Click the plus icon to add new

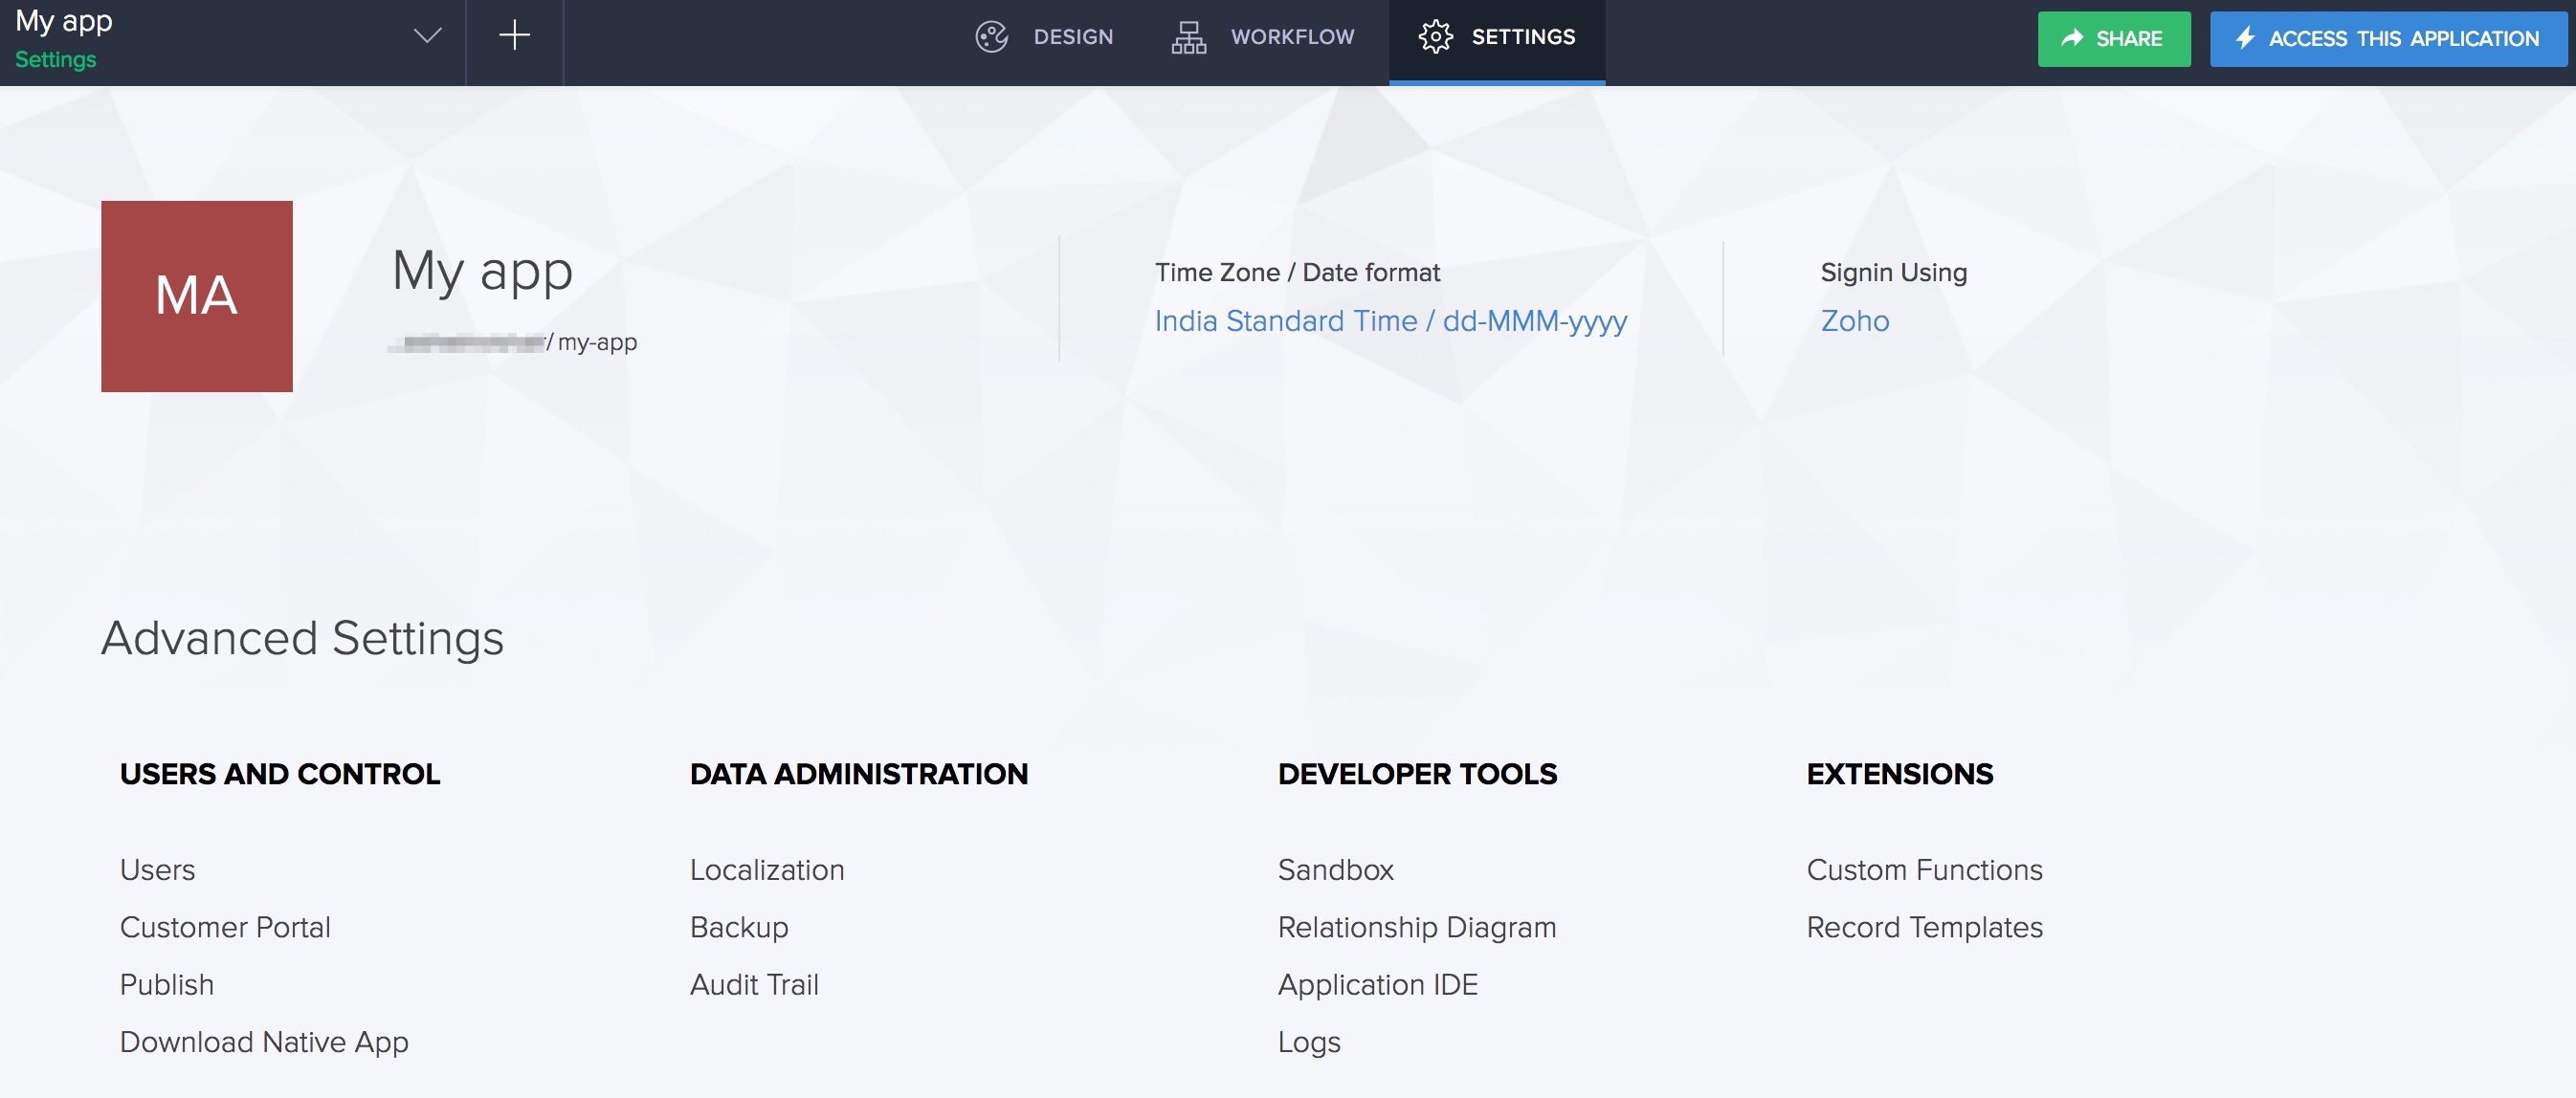514,36
